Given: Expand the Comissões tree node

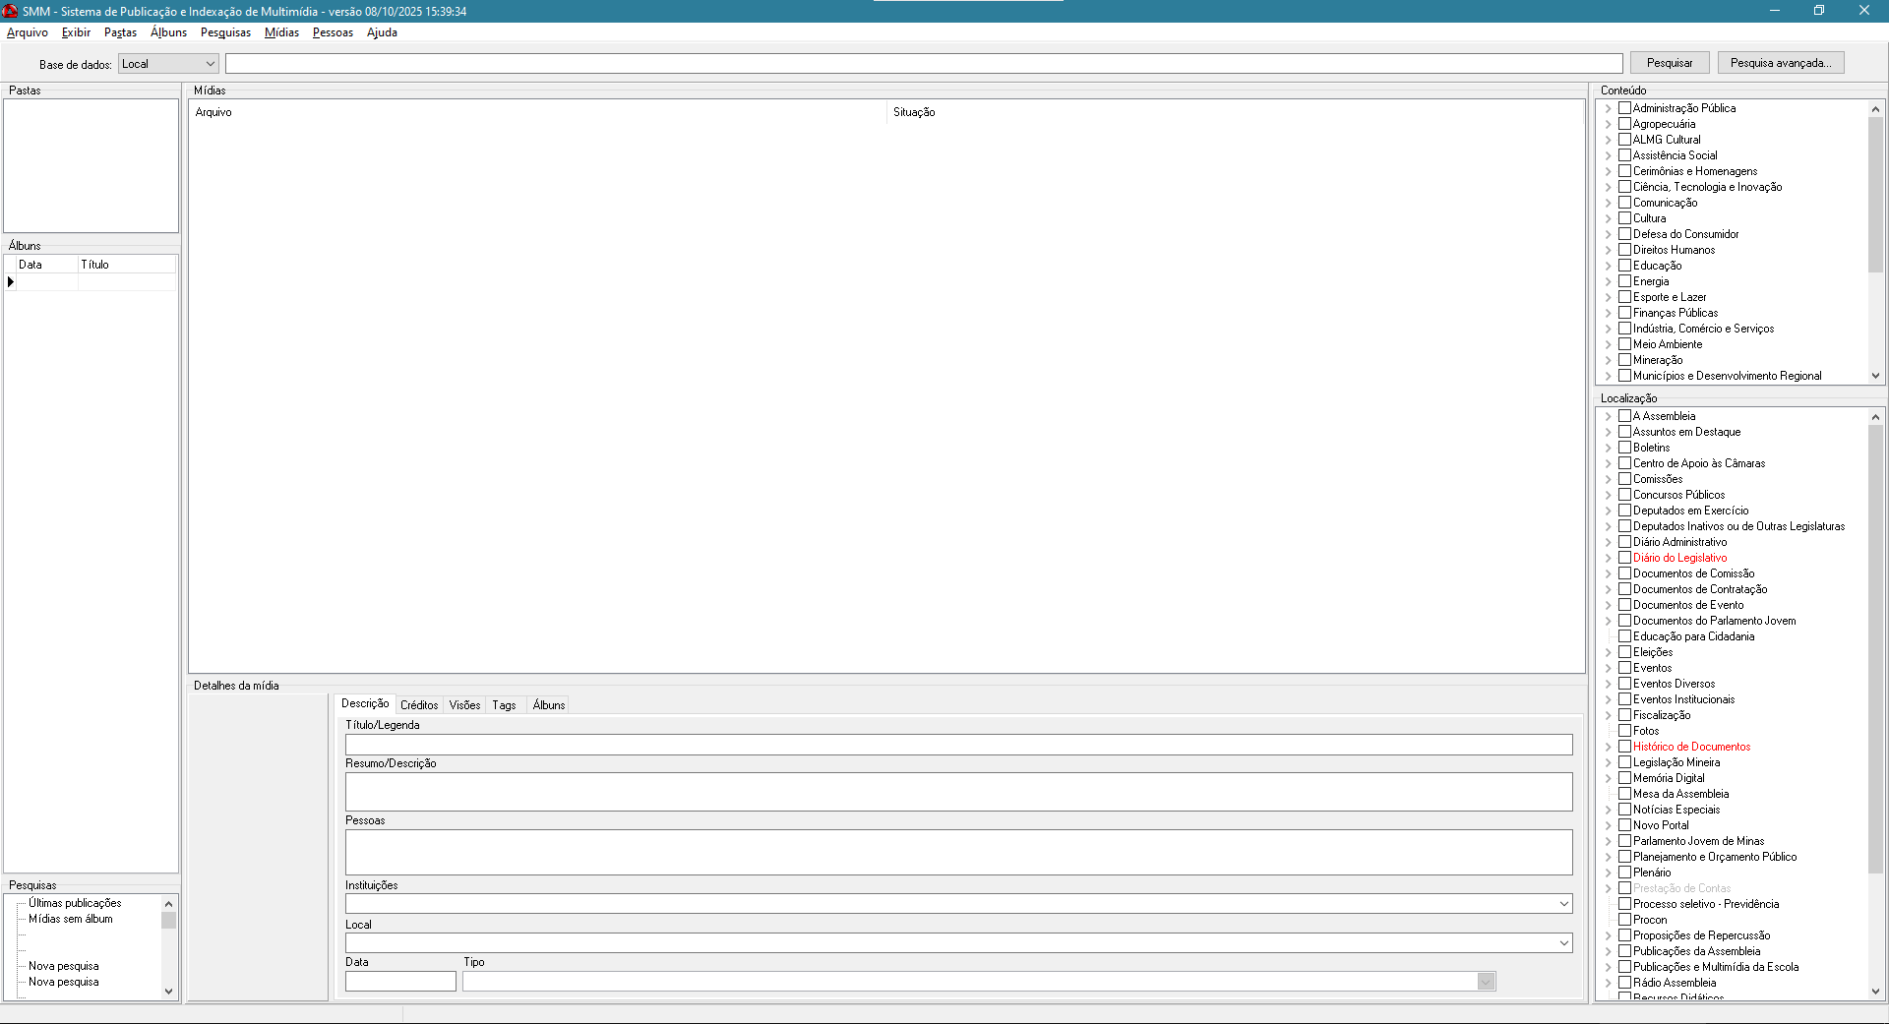Looking at the screenshot, I should point(1609,479).
